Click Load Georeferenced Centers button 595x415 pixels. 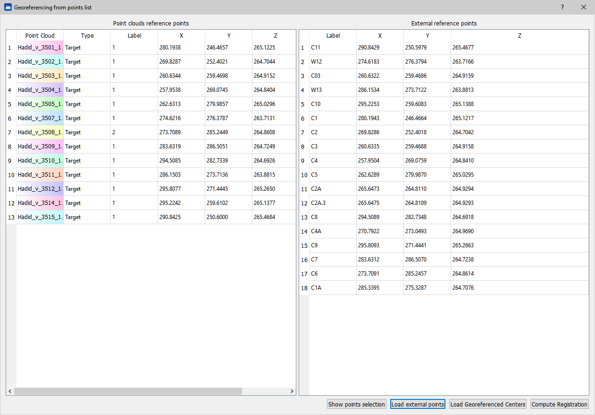point(487,404)
